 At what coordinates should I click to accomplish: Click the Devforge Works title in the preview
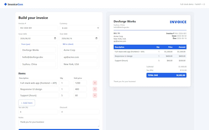(x=124, y=21)
